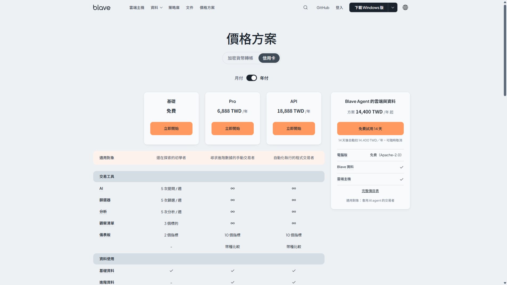Click API infinity symbol in 篩選器 row
This screenshot has width=507, height=285.
tap(294, 200)
